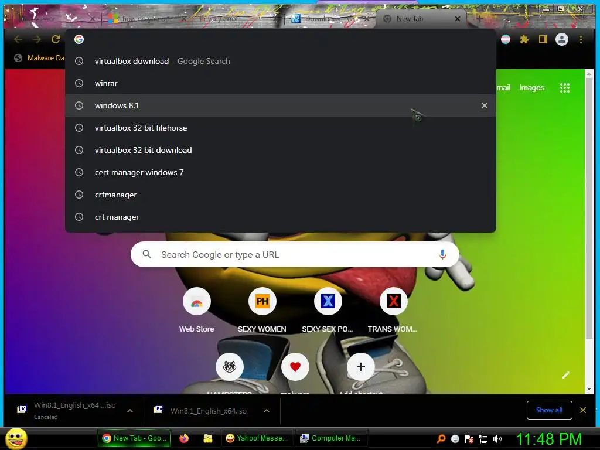Click the volume speaker tray icon
Image resolution: width=600 pixels, height=450 pixels.
point(497,439)
